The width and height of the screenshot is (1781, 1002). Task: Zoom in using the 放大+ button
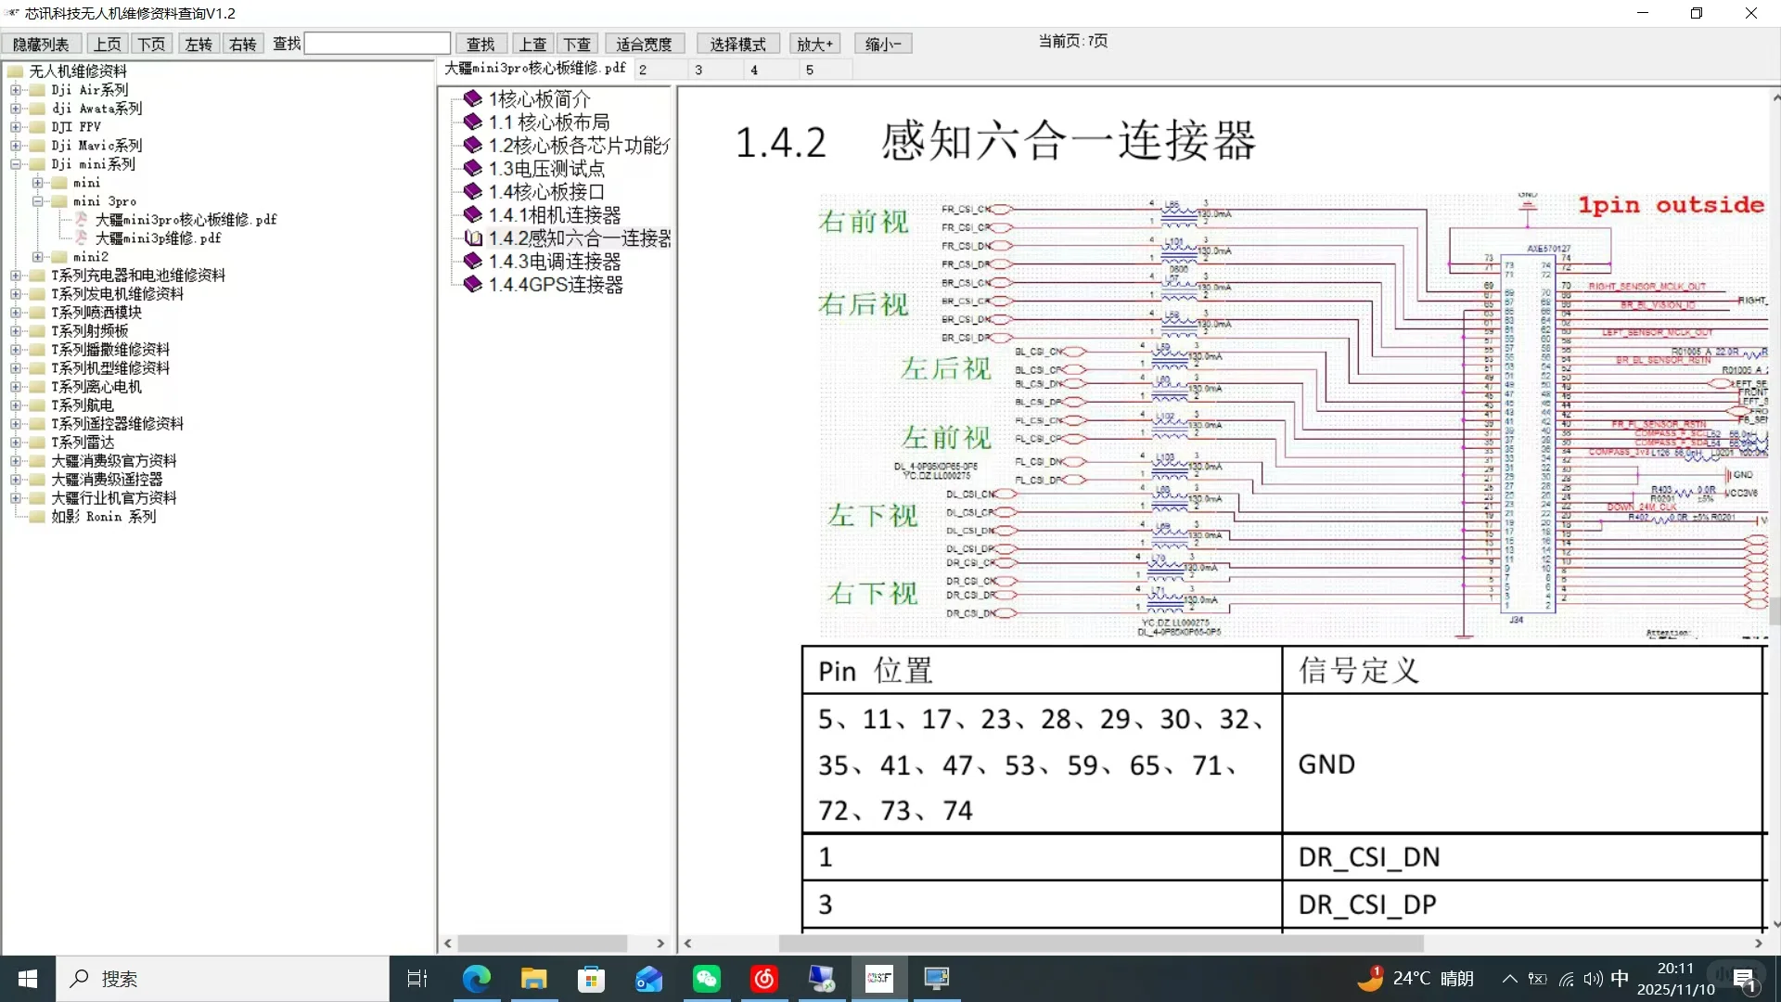click(x=814, y=43)
